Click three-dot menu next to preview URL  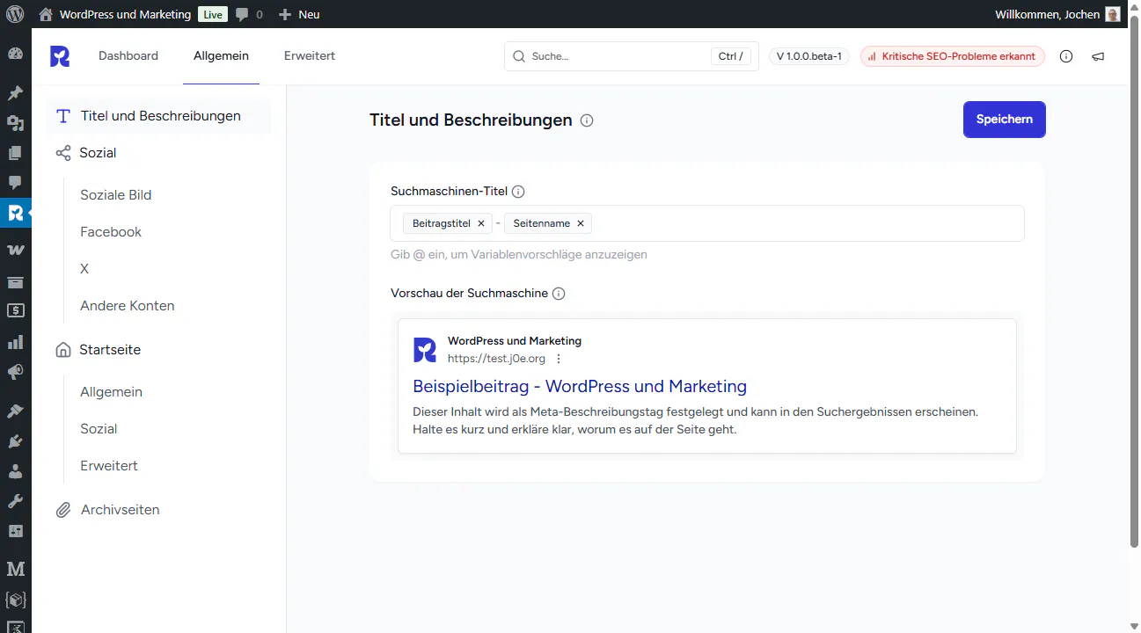558,359
